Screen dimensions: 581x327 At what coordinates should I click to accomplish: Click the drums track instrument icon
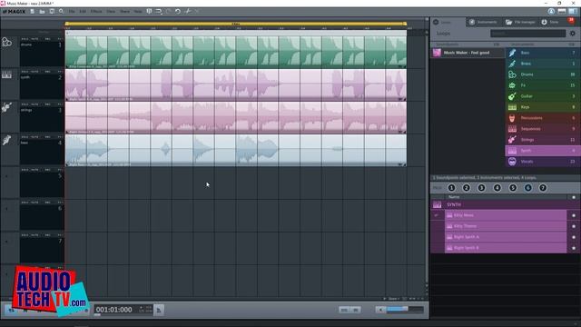(x=6, y=43)
